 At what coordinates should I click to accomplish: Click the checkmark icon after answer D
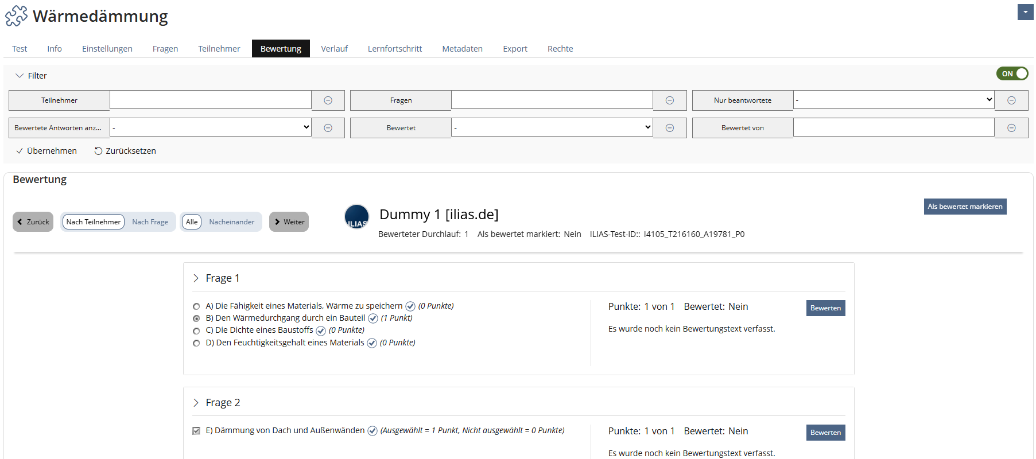(372, 343)
